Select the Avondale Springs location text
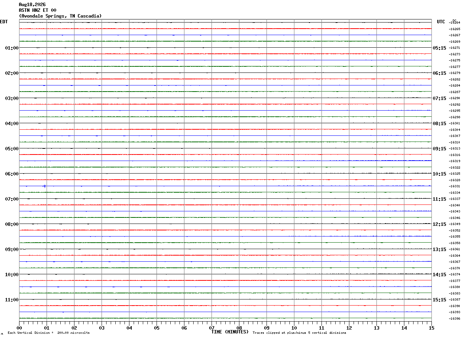Screen dimensions: 462x338 click(60, 16)
